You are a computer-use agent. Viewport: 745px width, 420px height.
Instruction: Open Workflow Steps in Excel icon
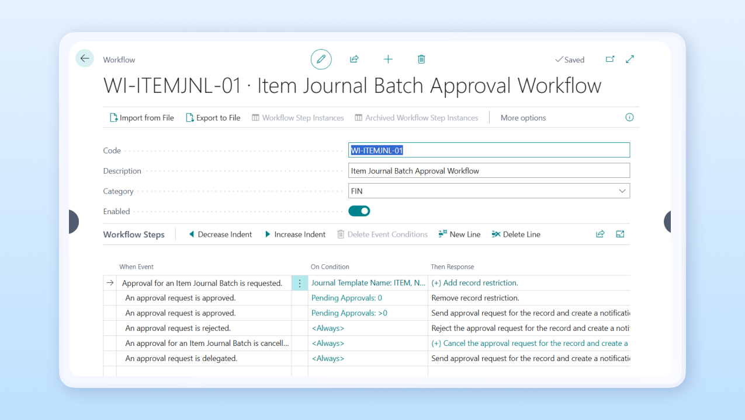coord(620,233)
